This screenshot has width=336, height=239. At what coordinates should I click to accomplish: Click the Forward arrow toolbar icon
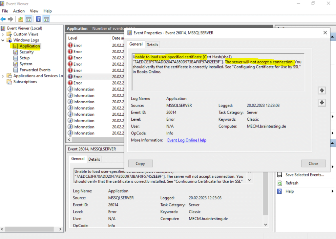coord(10,19)
